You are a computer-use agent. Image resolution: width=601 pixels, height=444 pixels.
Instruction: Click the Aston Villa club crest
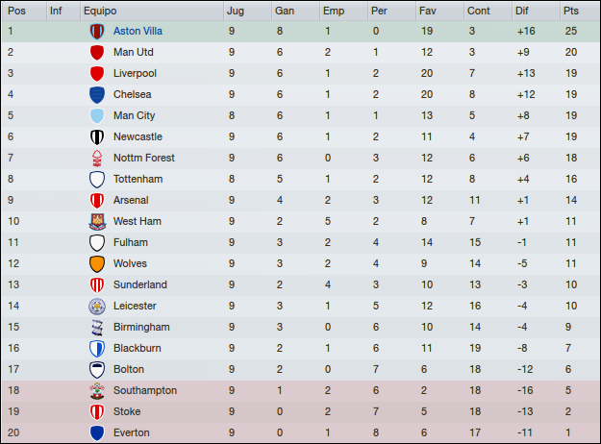point(97,32)
